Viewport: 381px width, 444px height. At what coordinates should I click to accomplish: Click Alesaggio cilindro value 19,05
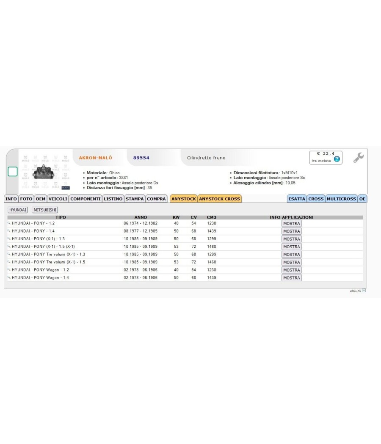tap(290, 183)
